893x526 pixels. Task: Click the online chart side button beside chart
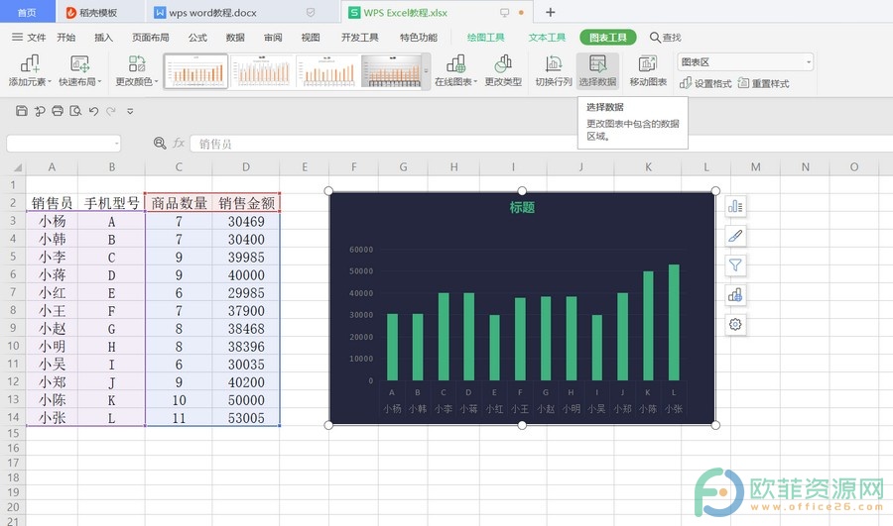coord(735,295)
